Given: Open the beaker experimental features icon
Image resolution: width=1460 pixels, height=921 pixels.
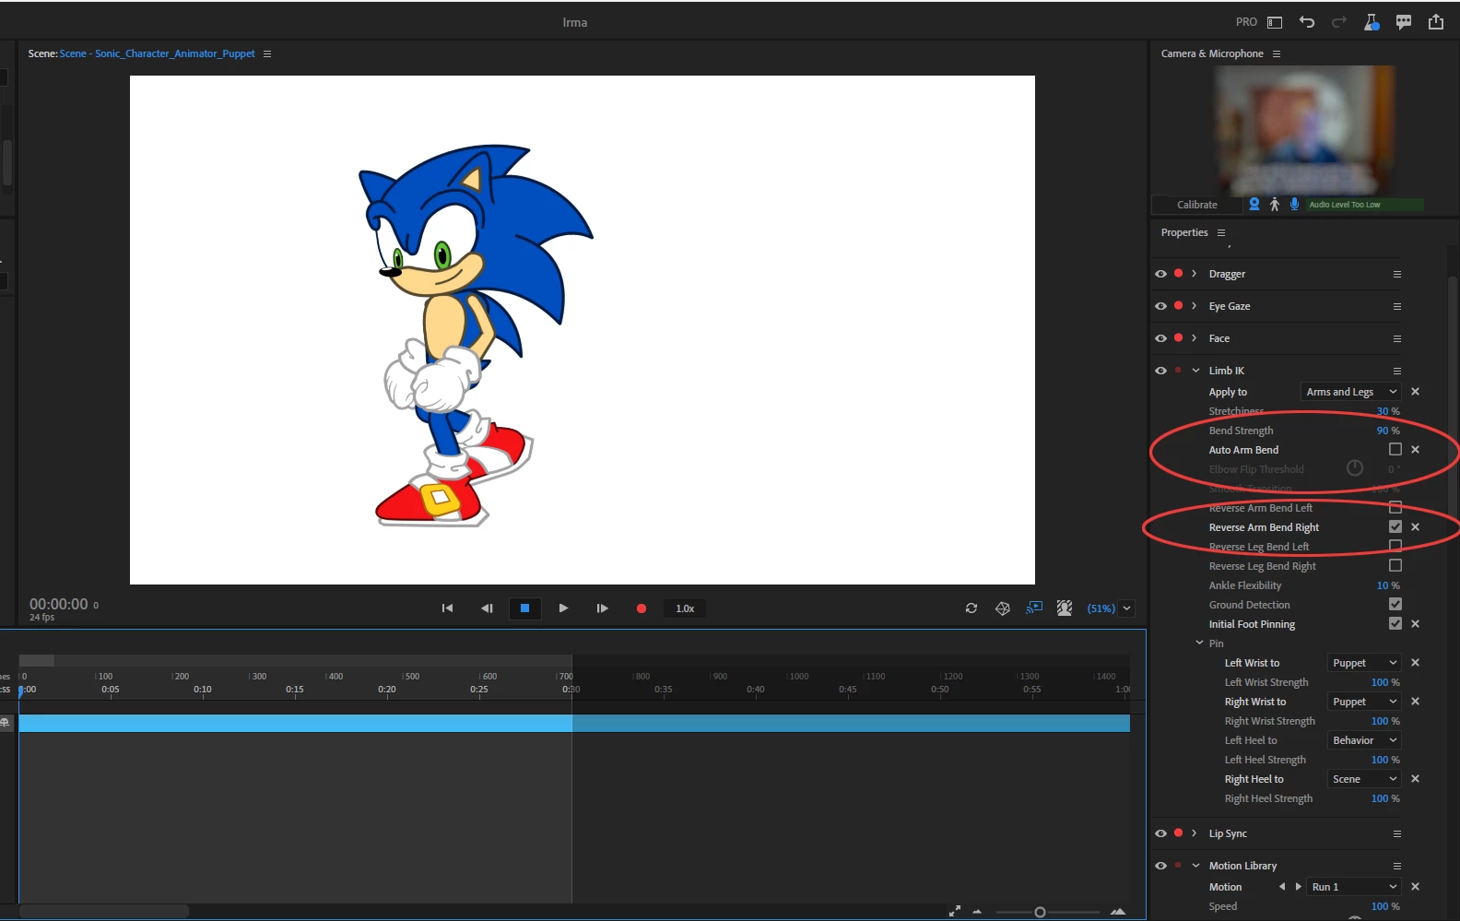Looking at the screenshot, I should pyautogui.click(x=1372, y=22).
